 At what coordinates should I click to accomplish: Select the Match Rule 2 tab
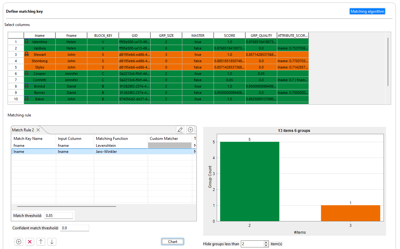[23, 130]
